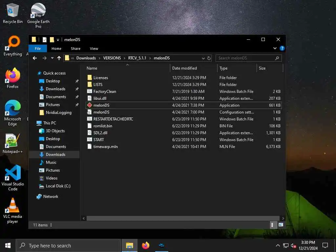Open the LISTS folder

[x=184, y=84]
